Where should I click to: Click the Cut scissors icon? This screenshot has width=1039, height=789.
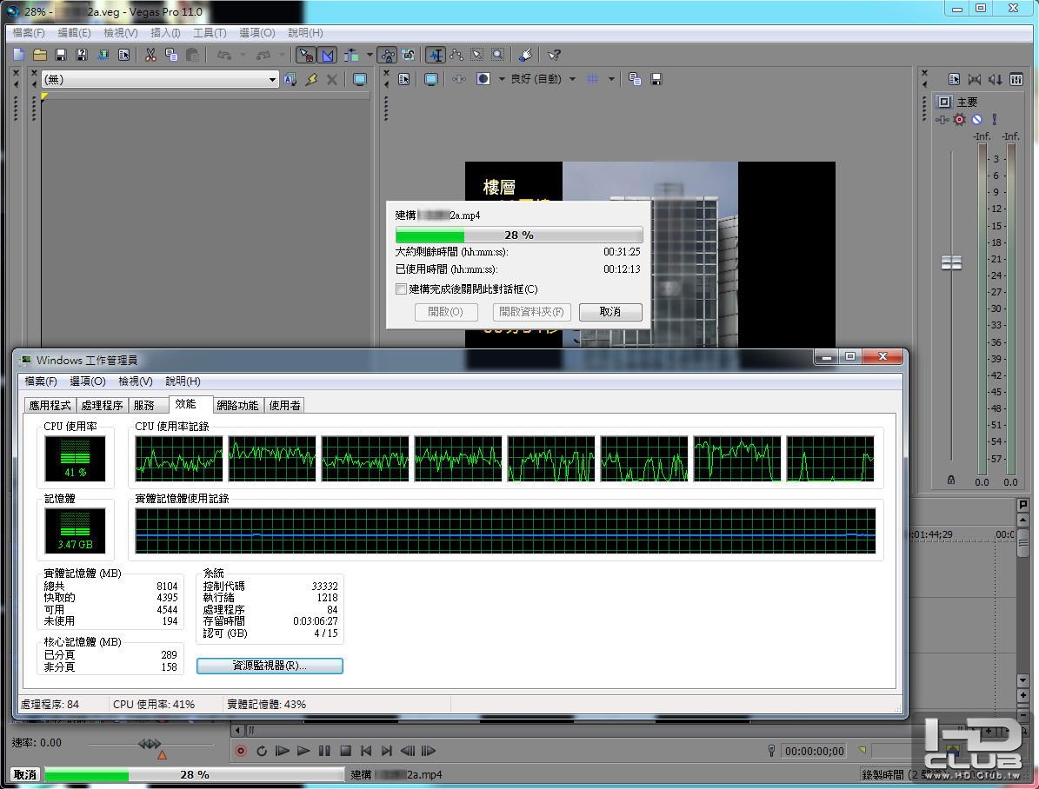151,55
